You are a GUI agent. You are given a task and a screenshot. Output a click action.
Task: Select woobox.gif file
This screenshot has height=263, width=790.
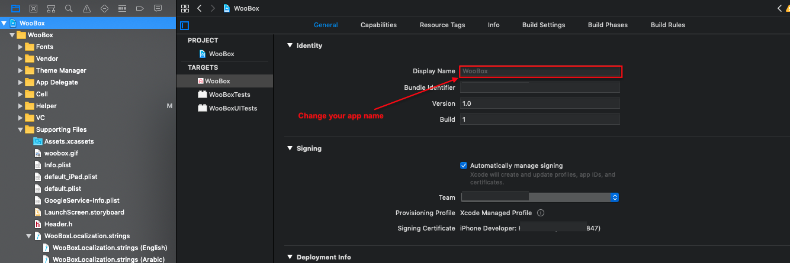61,153
